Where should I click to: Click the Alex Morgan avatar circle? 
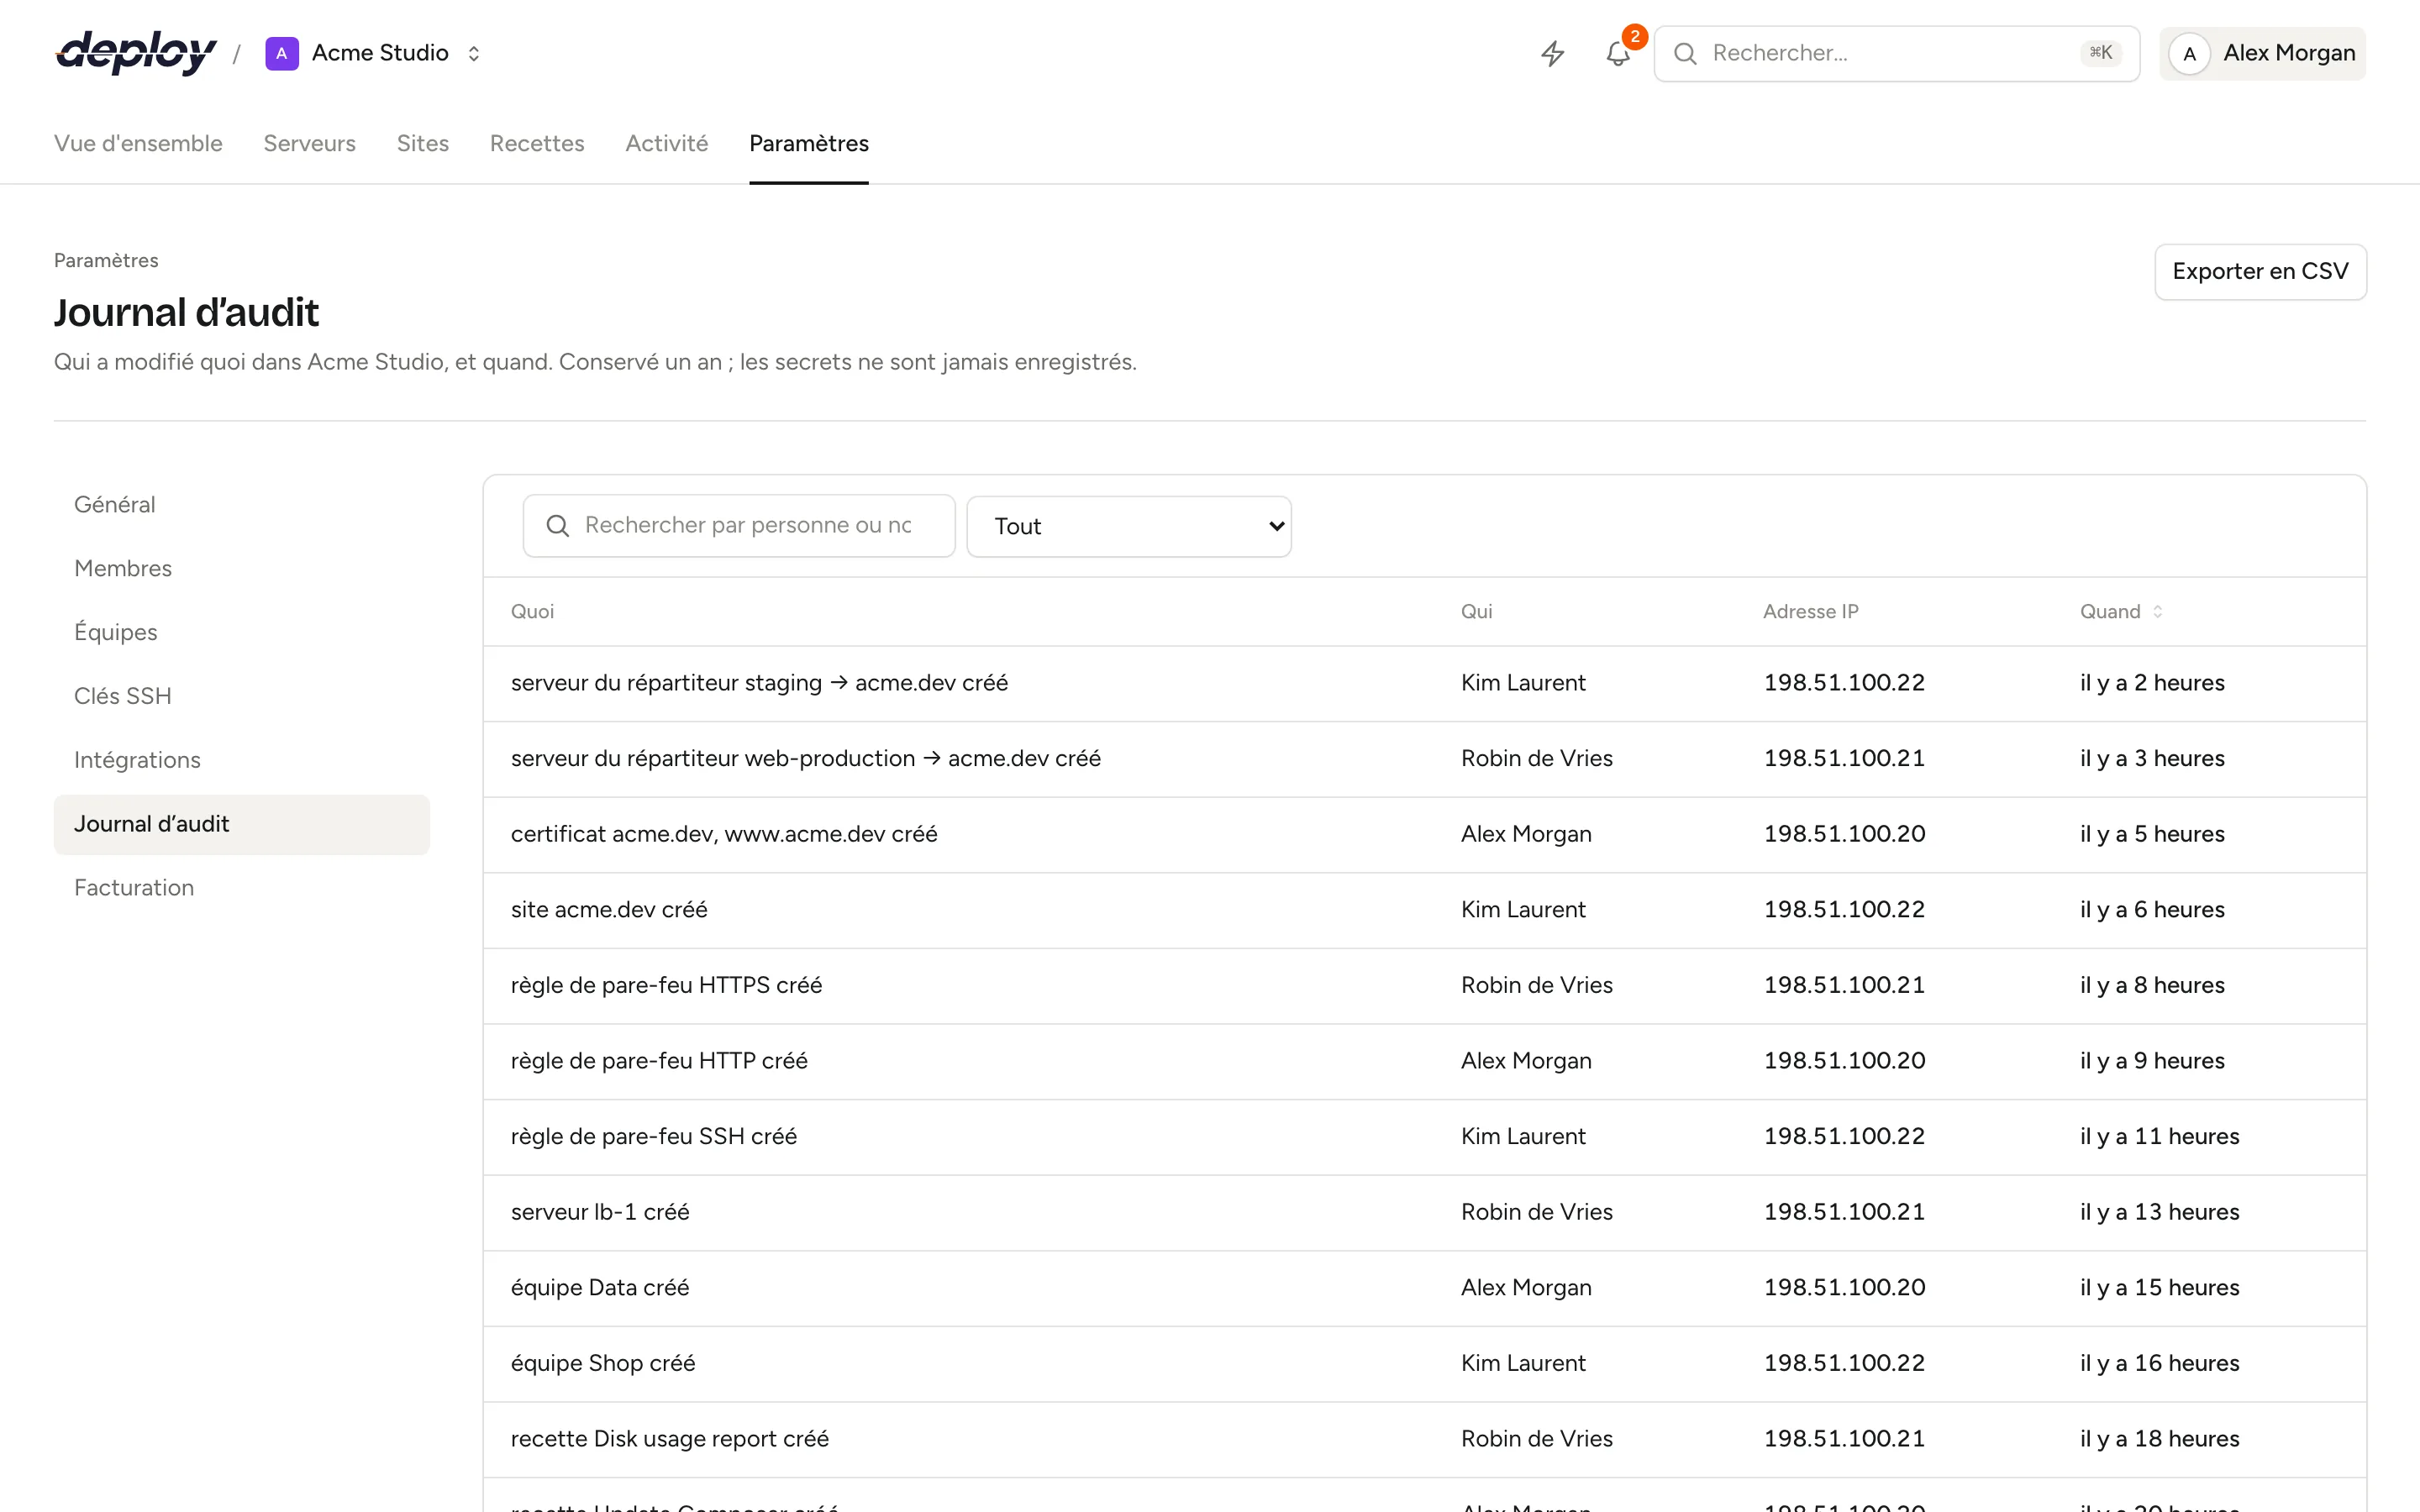point(2189,54)
